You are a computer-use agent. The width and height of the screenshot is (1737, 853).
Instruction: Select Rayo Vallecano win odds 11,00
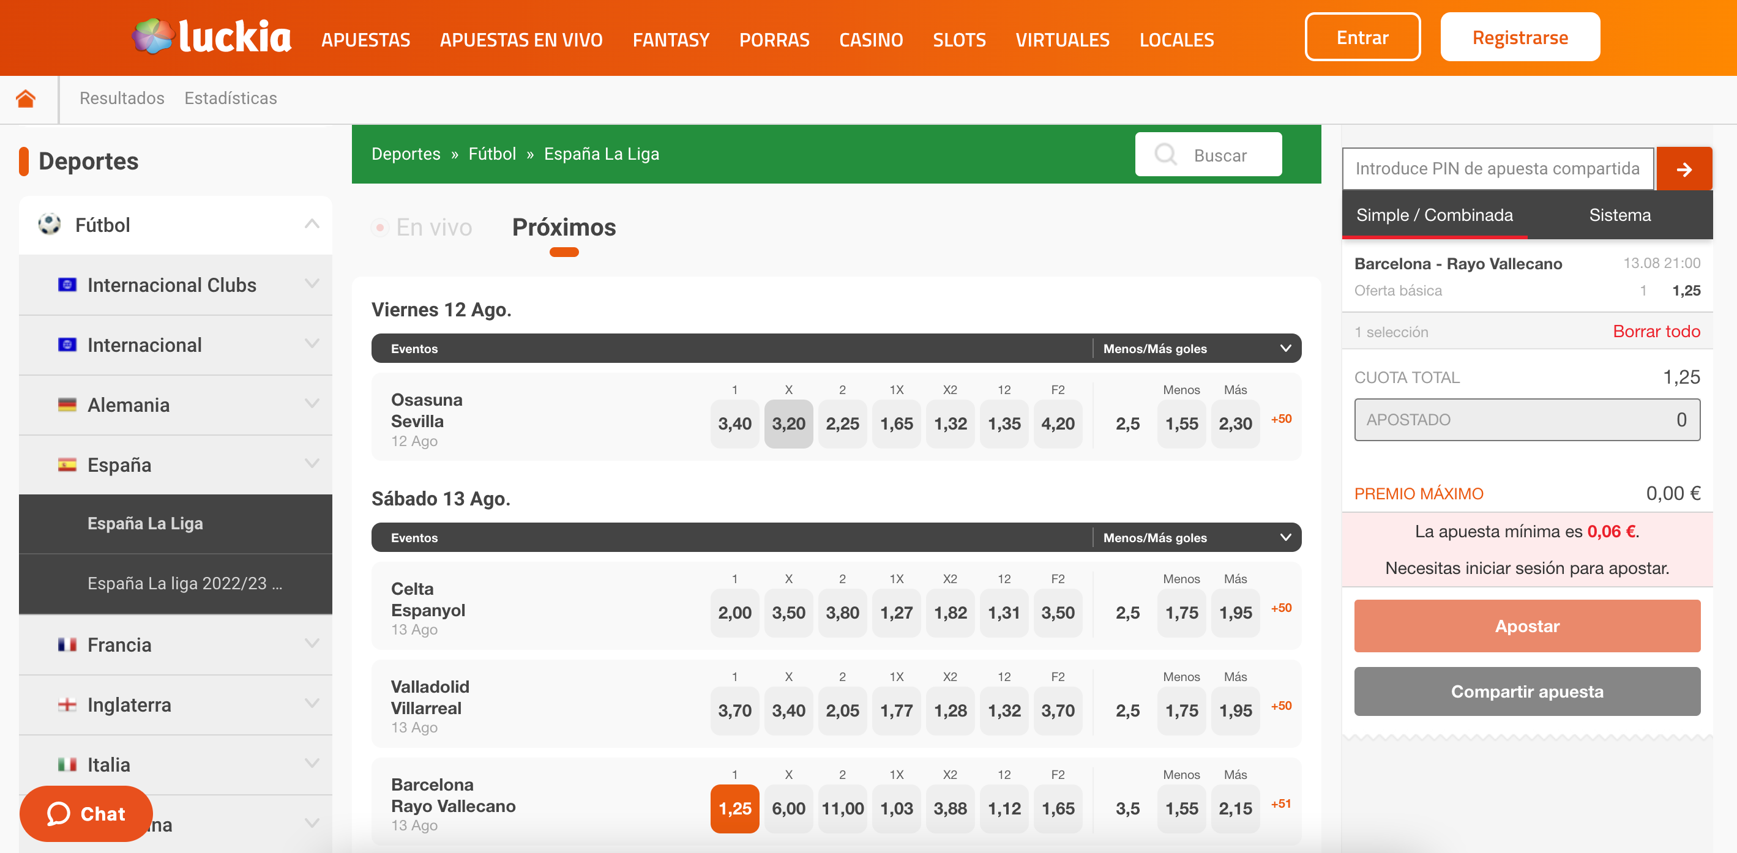(x=842, y=808)
